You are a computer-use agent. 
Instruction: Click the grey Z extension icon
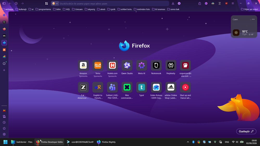(220, 3)
